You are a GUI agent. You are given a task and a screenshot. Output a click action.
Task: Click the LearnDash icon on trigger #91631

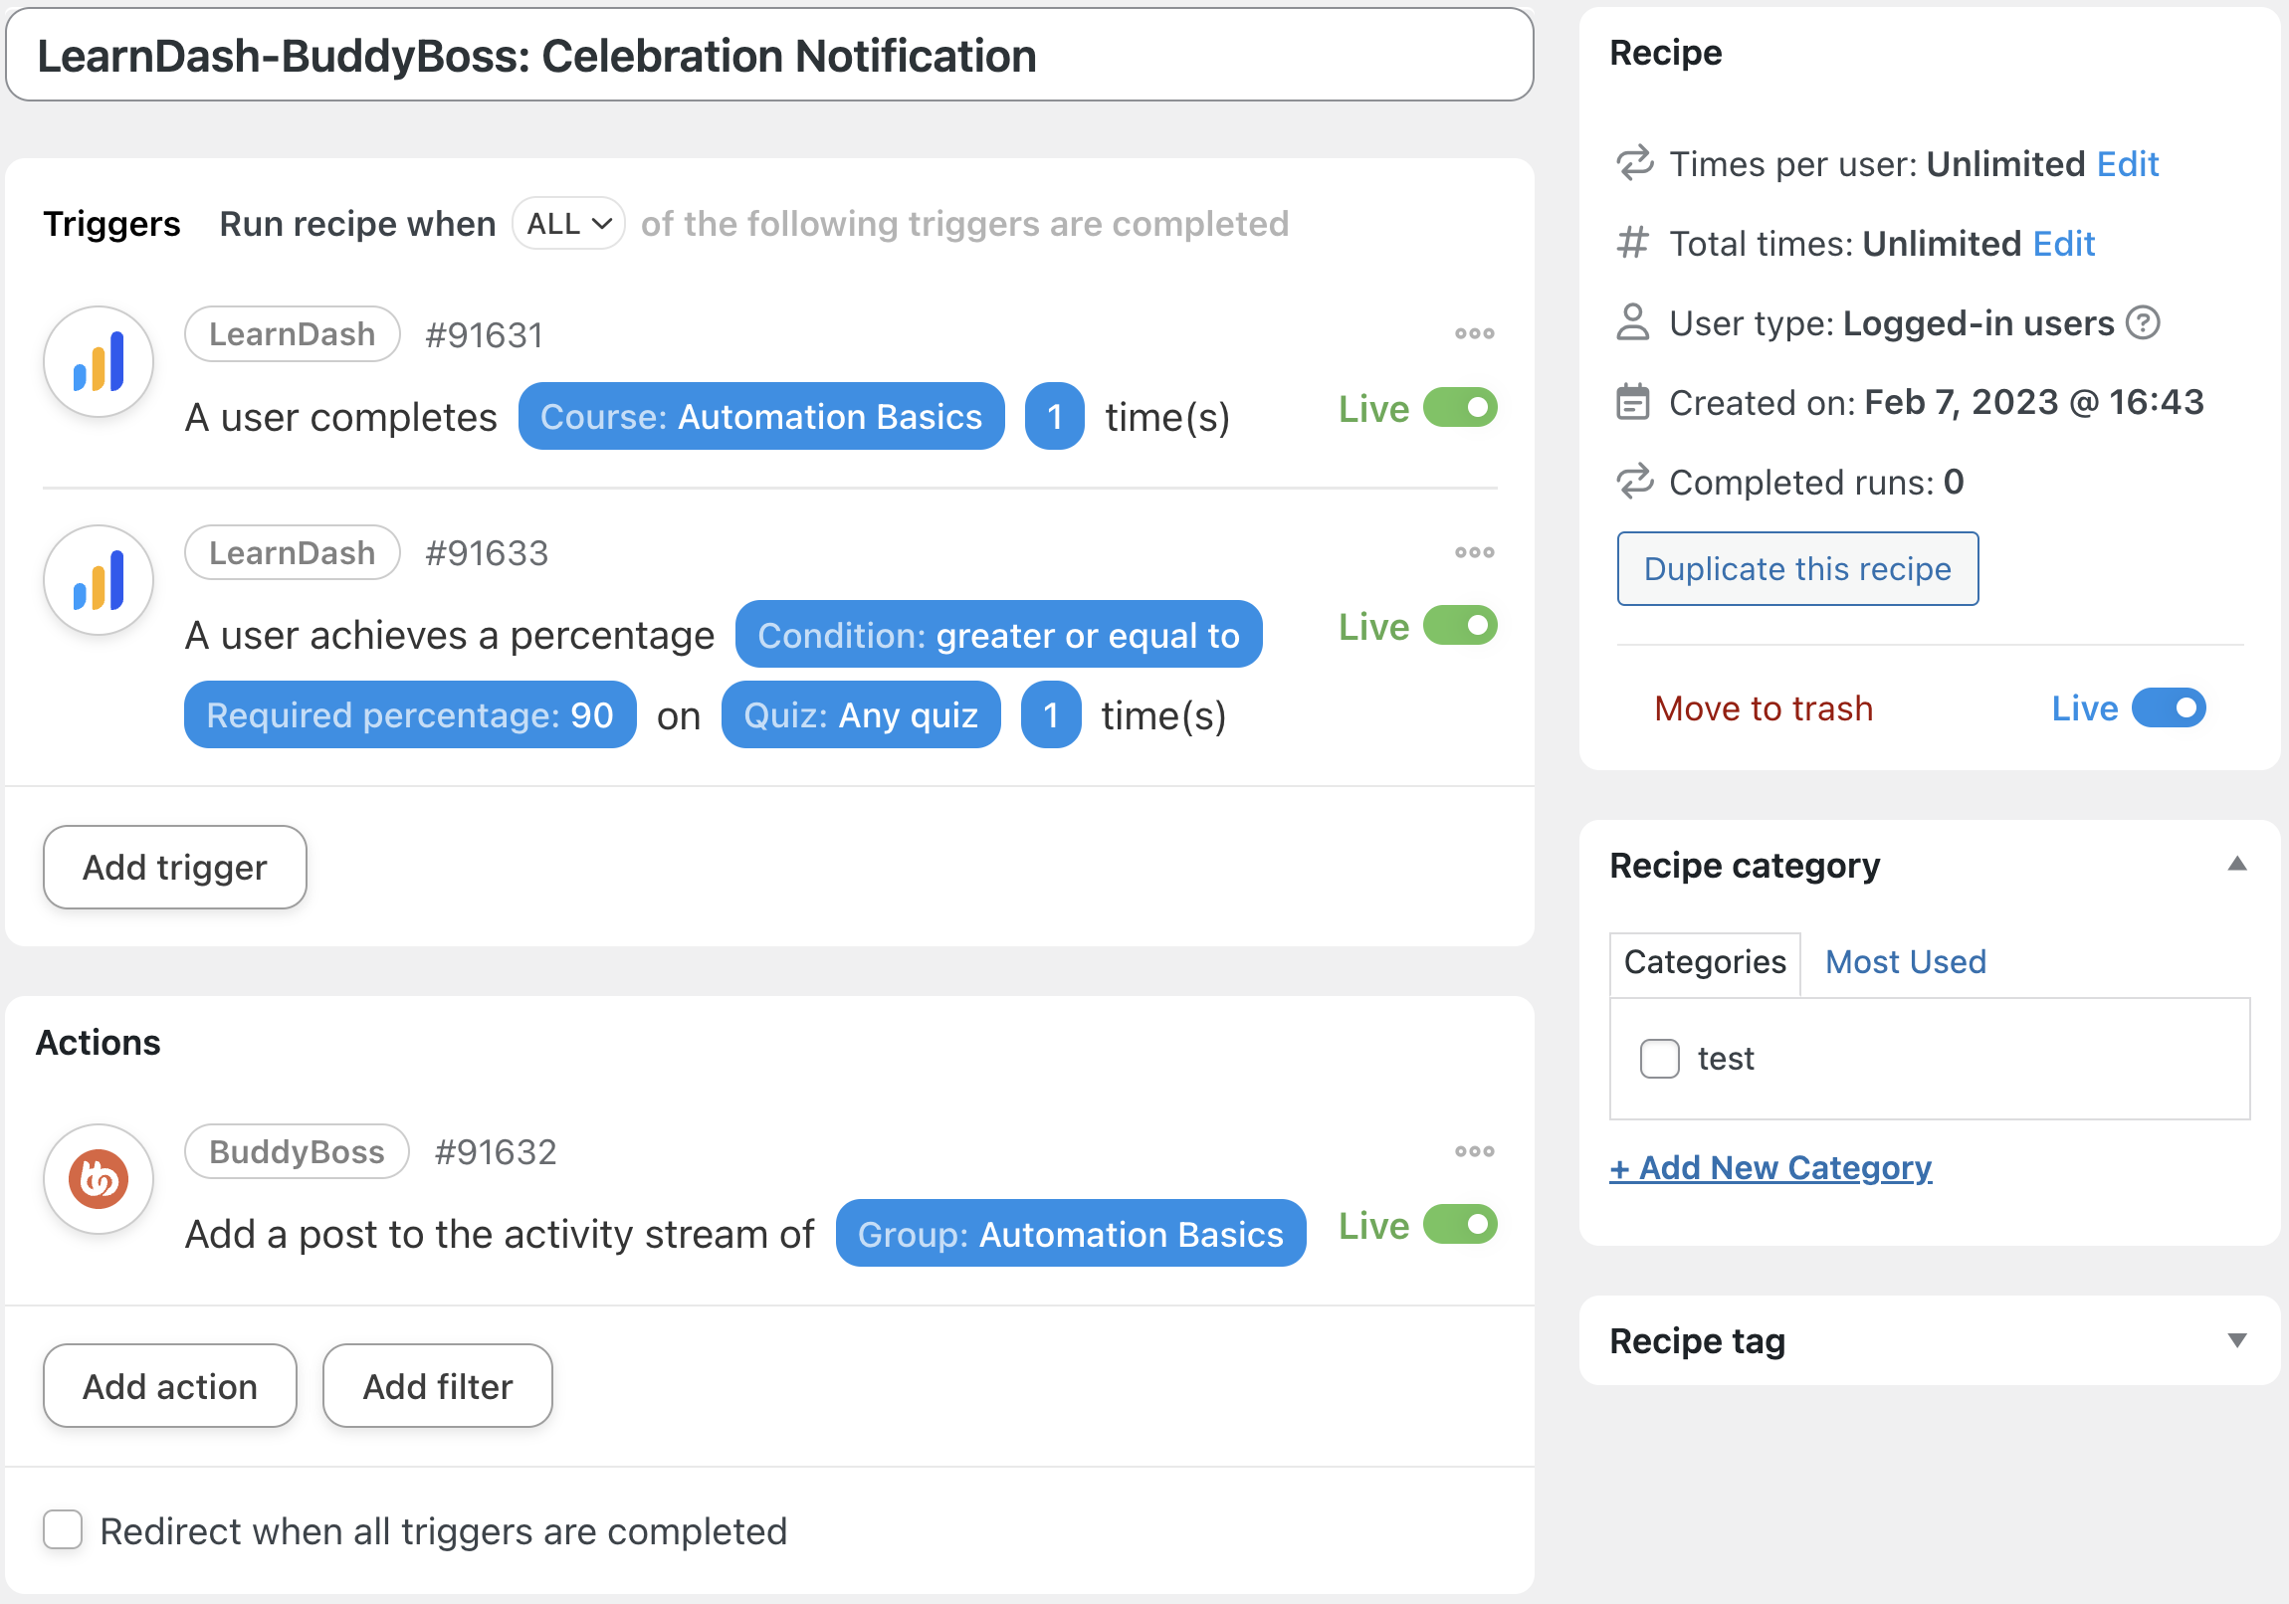[98, 361]
